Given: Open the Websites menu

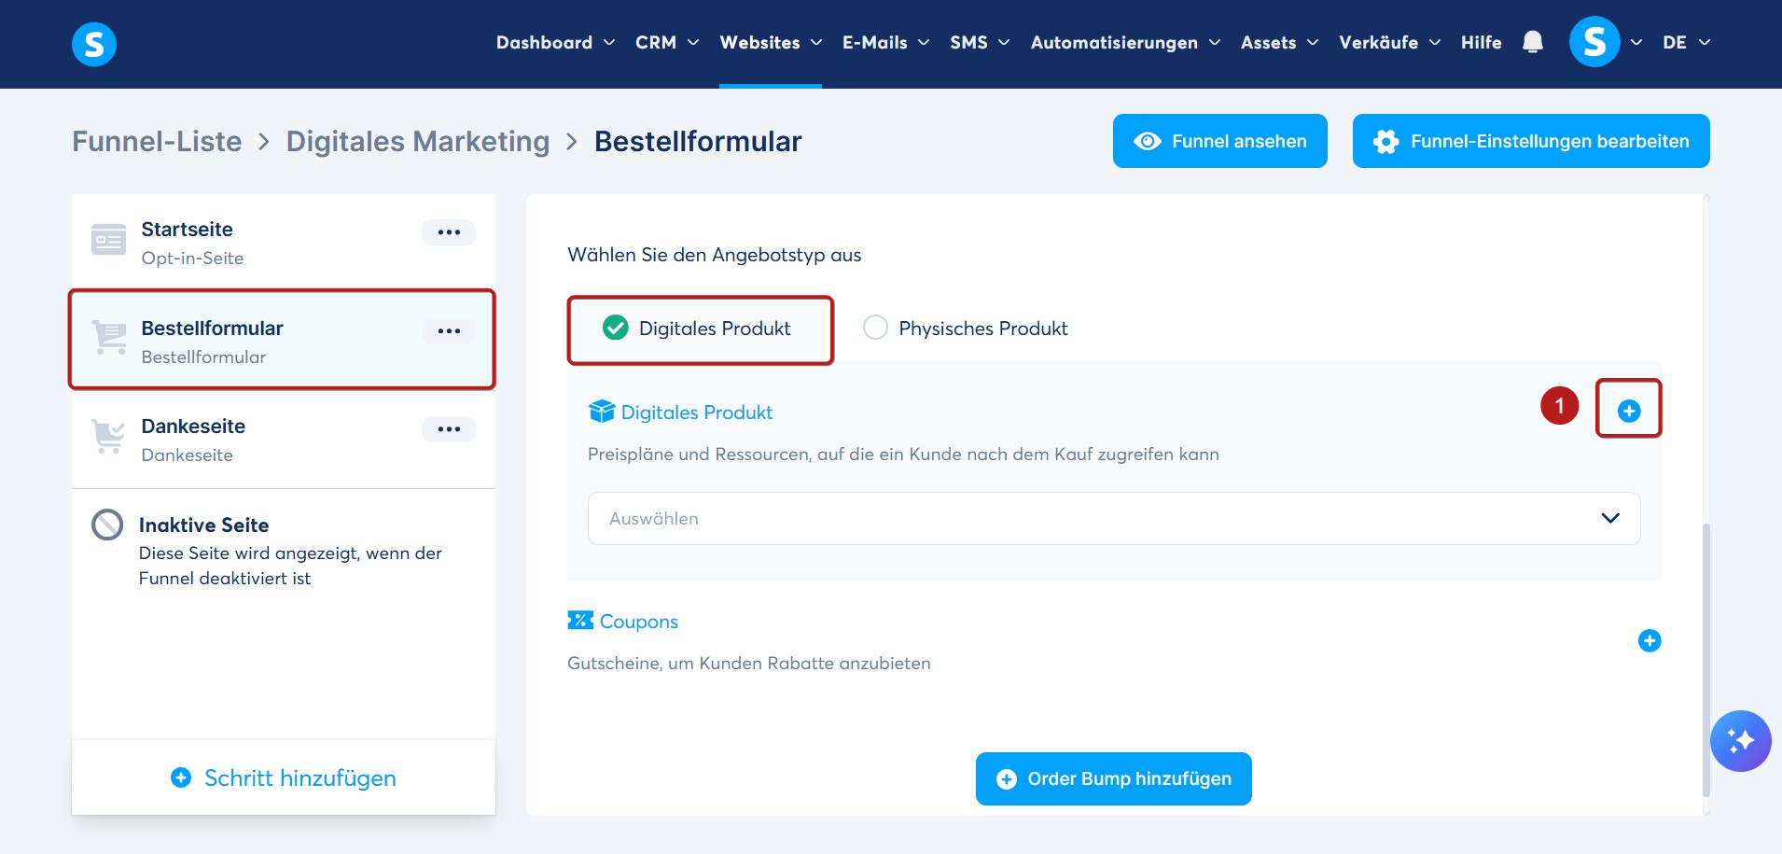Looking at the screenshot, I should (x=771, y=43).
